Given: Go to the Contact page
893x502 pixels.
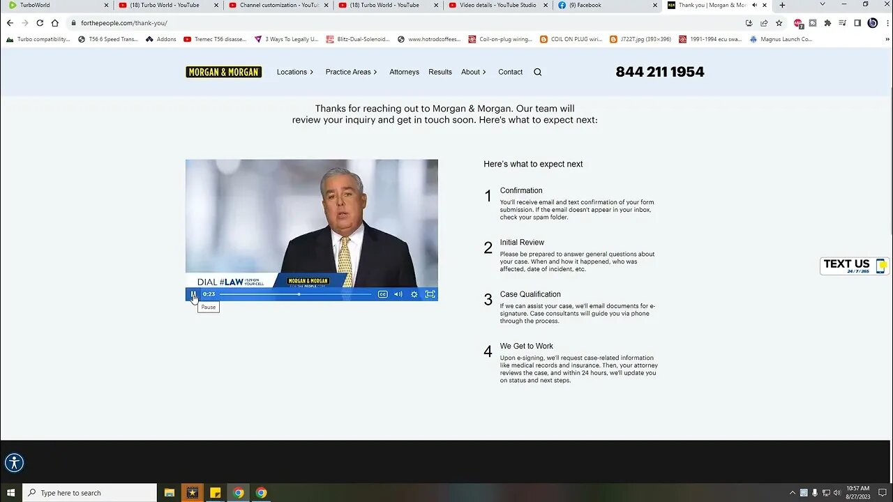Looking at the screenshot, I should [x=510, y=72].
